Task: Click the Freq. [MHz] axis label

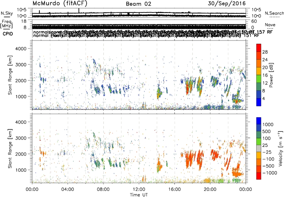Action: tap(6, 24)
